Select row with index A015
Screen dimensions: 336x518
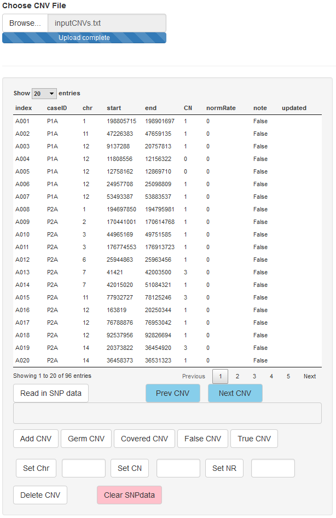point(167,297)
